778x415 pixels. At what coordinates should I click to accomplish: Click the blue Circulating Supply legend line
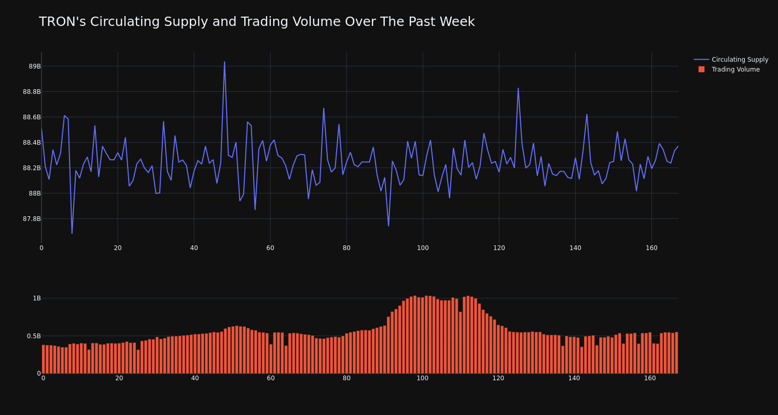pos(701,60)
